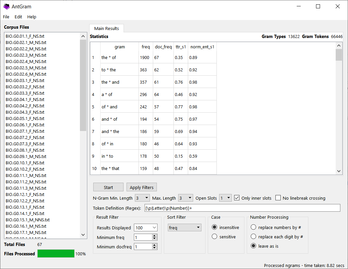The image size is (348, 269).
Task: Switch to Main Results tab
Action: [107, 29]
